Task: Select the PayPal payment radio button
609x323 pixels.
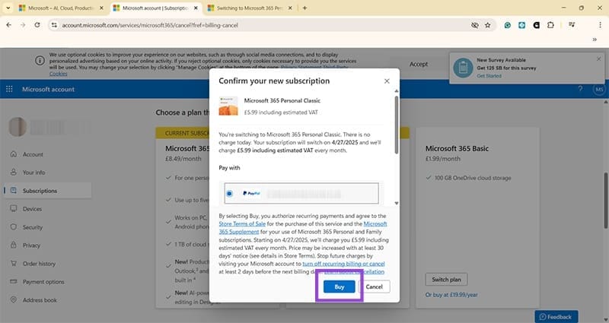Action: pyautogui.click(x=230, y=194)
